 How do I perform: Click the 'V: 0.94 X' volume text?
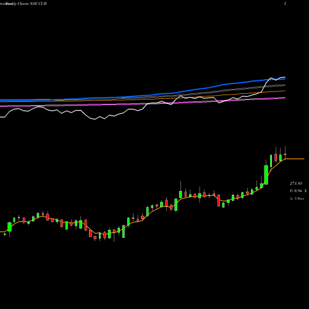click(298, 191)
